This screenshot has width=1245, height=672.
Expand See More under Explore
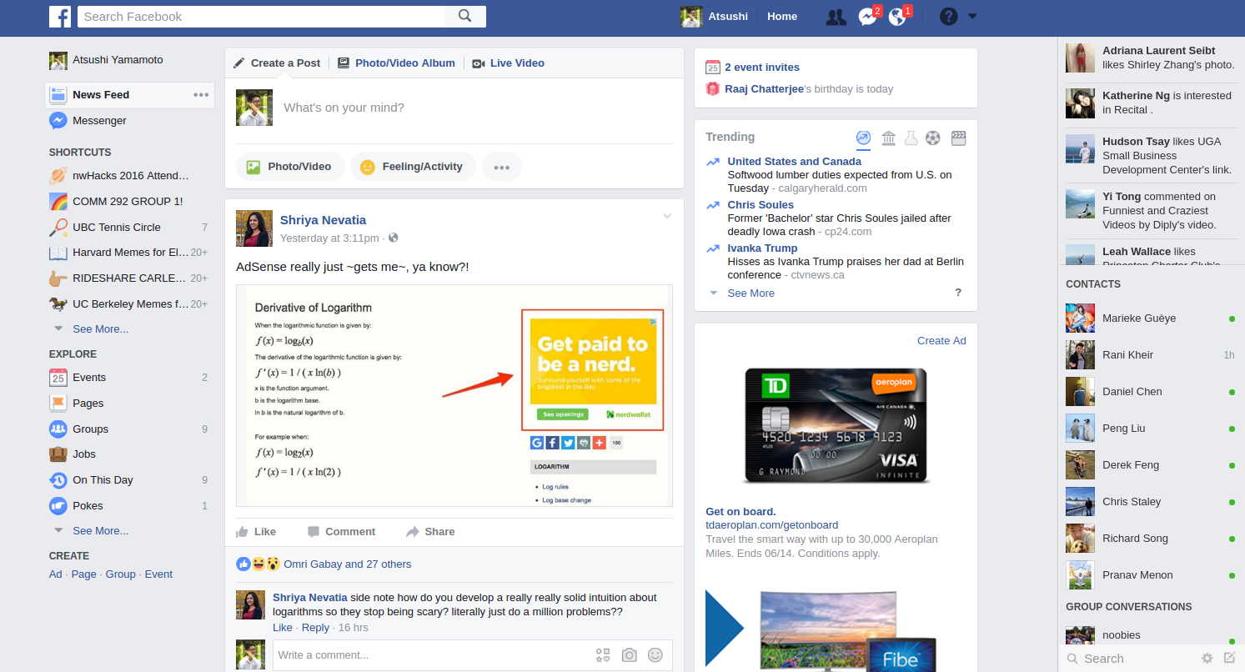coord(100,531)
